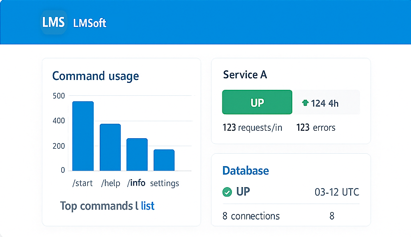The image size is (411, 237).
Task: Click the green up-arrow uptime icon
Action: pyautogui.click(x=305, y=103)
